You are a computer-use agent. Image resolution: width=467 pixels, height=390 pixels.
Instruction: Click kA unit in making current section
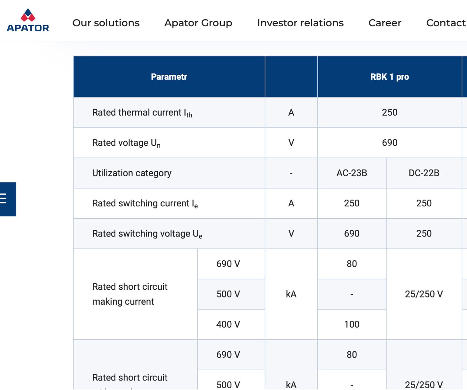tap(291, 294)
